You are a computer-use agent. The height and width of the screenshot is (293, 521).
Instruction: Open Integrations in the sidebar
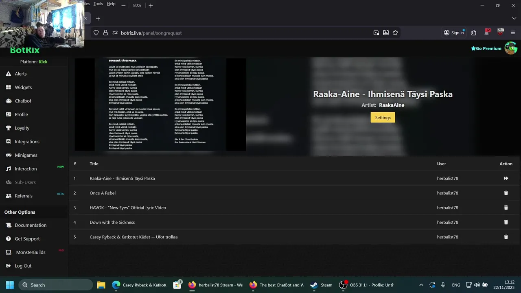(27, 142)
